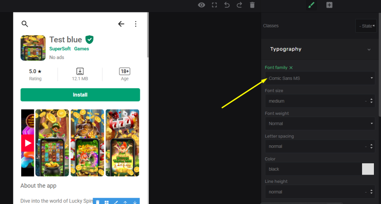Open the Style Manager brush tab

[x=311, y=5]
